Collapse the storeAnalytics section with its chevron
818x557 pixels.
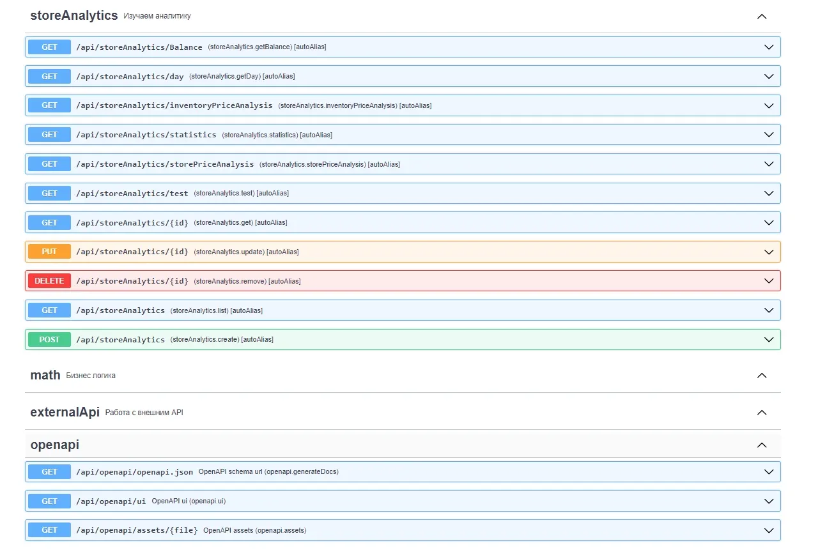pos(761,16)
